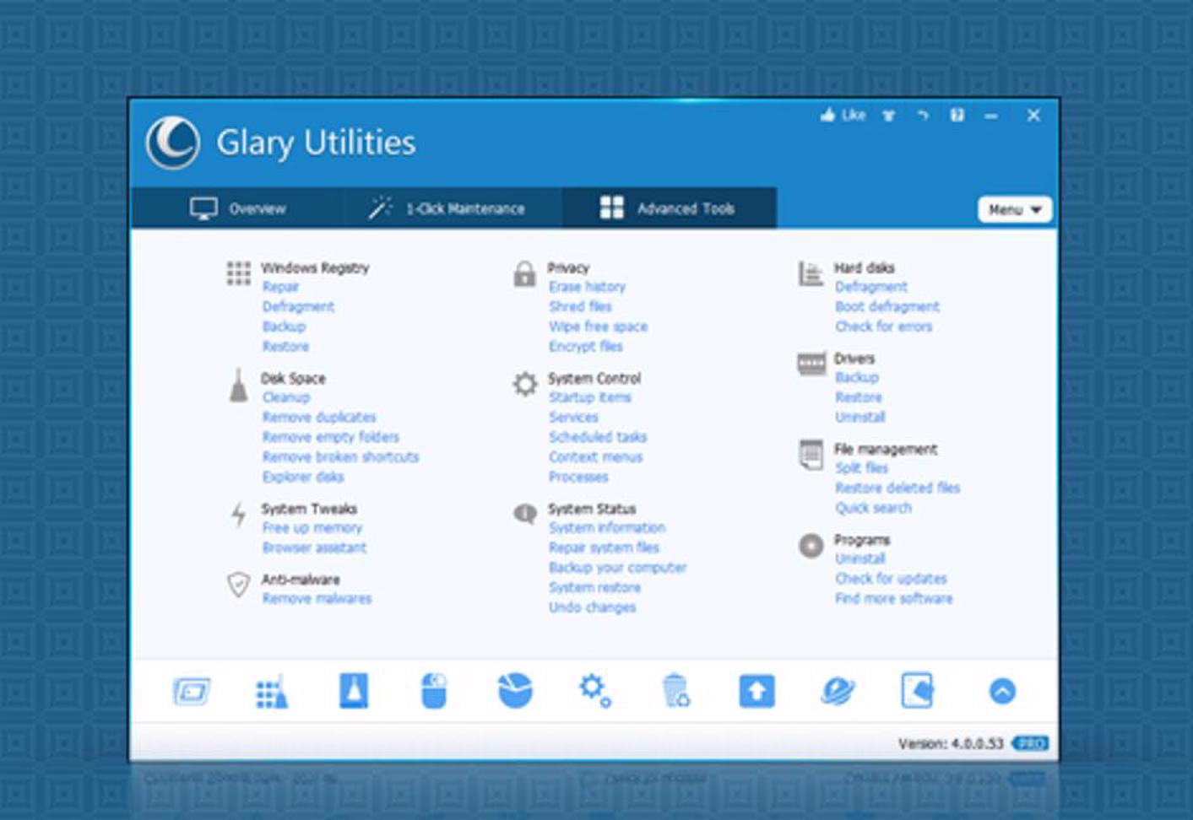
Task: Click Context menus link
Action: pos(595,457)
